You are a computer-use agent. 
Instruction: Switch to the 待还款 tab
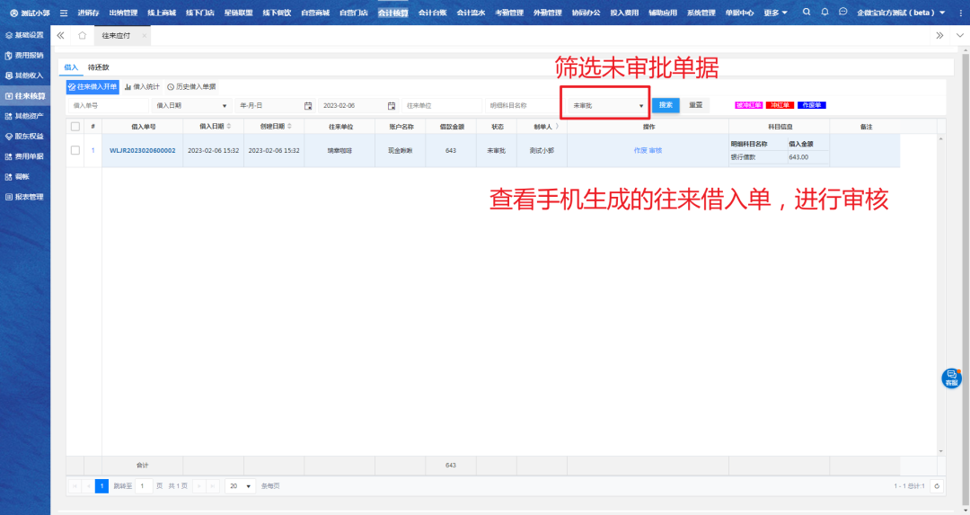[99, 67]
